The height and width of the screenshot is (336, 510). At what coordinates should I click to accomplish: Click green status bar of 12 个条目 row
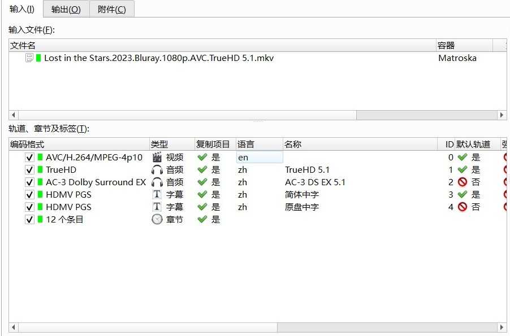(40, 219)
